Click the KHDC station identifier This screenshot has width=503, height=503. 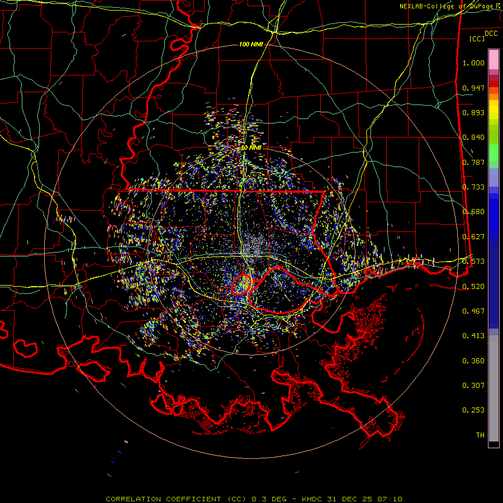[313, 499]
